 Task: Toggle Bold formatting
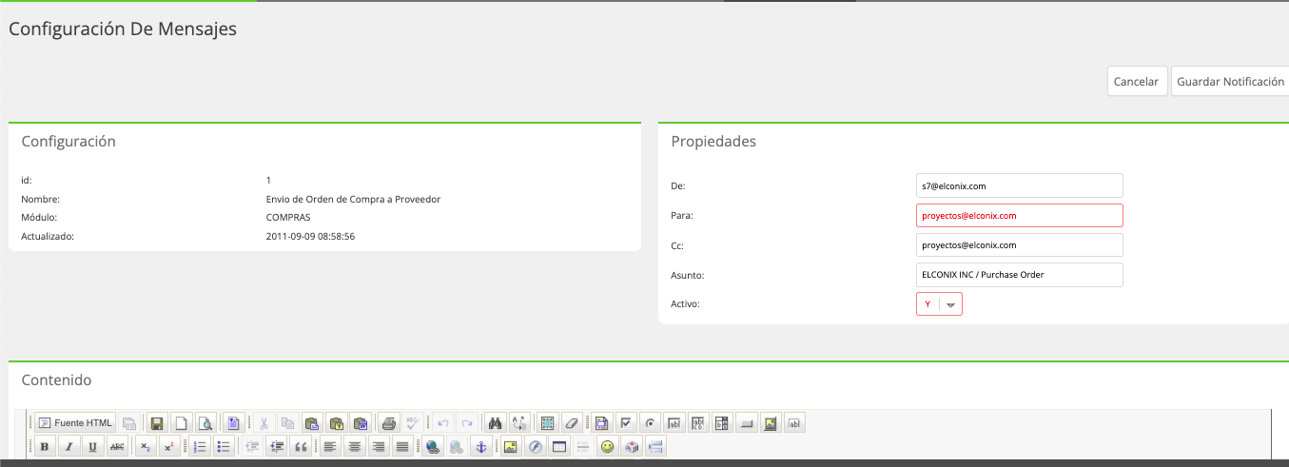coord(45,446)
